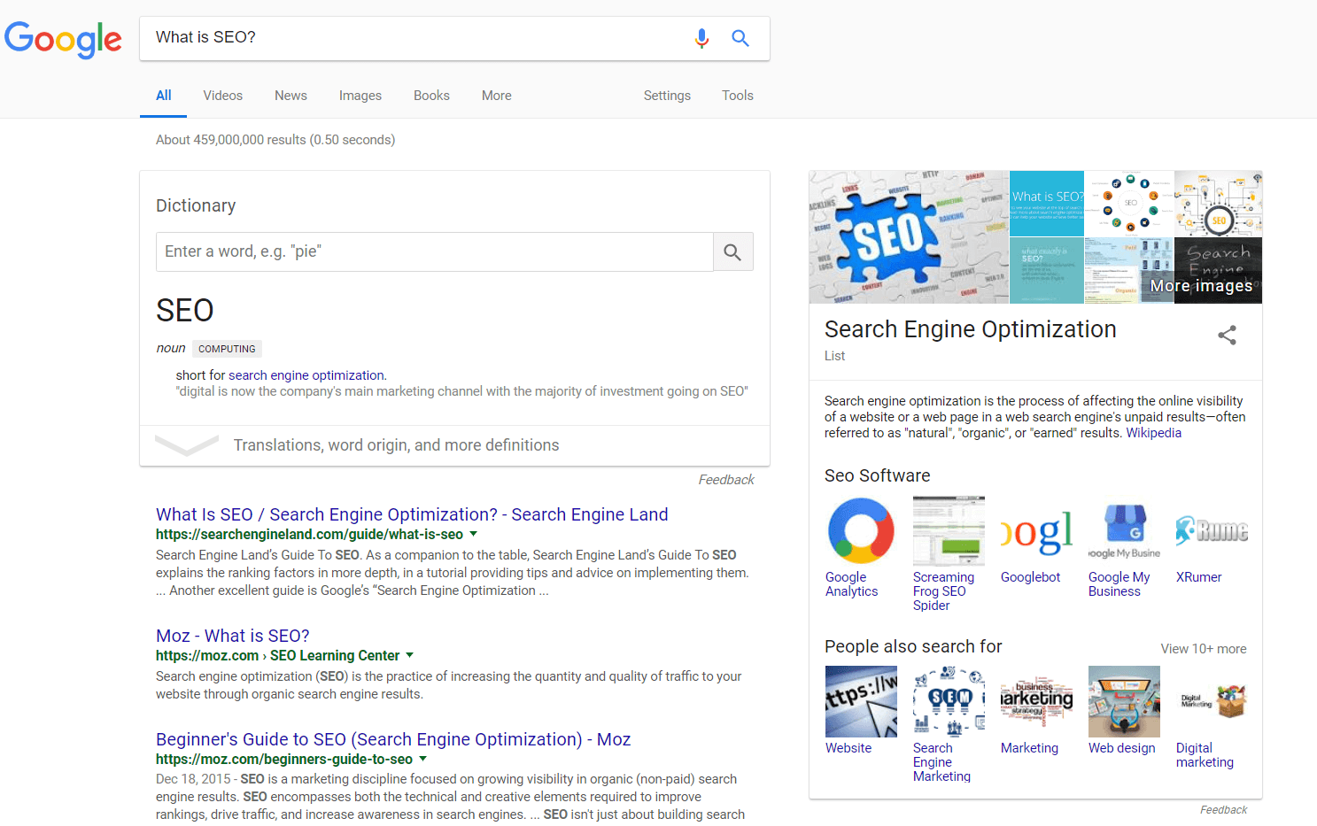Open Beginner's Guide to SEO result
This screenshot has width=1317, height=826.
click(x=393, y=739)
